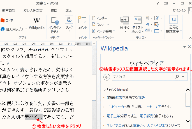Click the document vertical scrollbar thumb

click(x=94, y=87)
